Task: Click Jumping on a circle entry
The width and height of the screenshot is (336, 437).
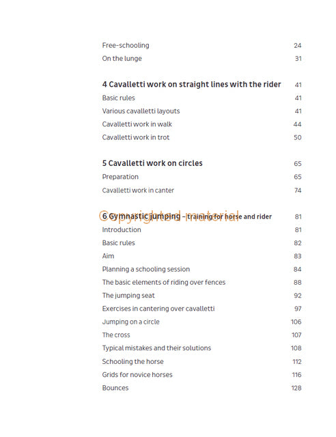Action: (x=130, y=322)
